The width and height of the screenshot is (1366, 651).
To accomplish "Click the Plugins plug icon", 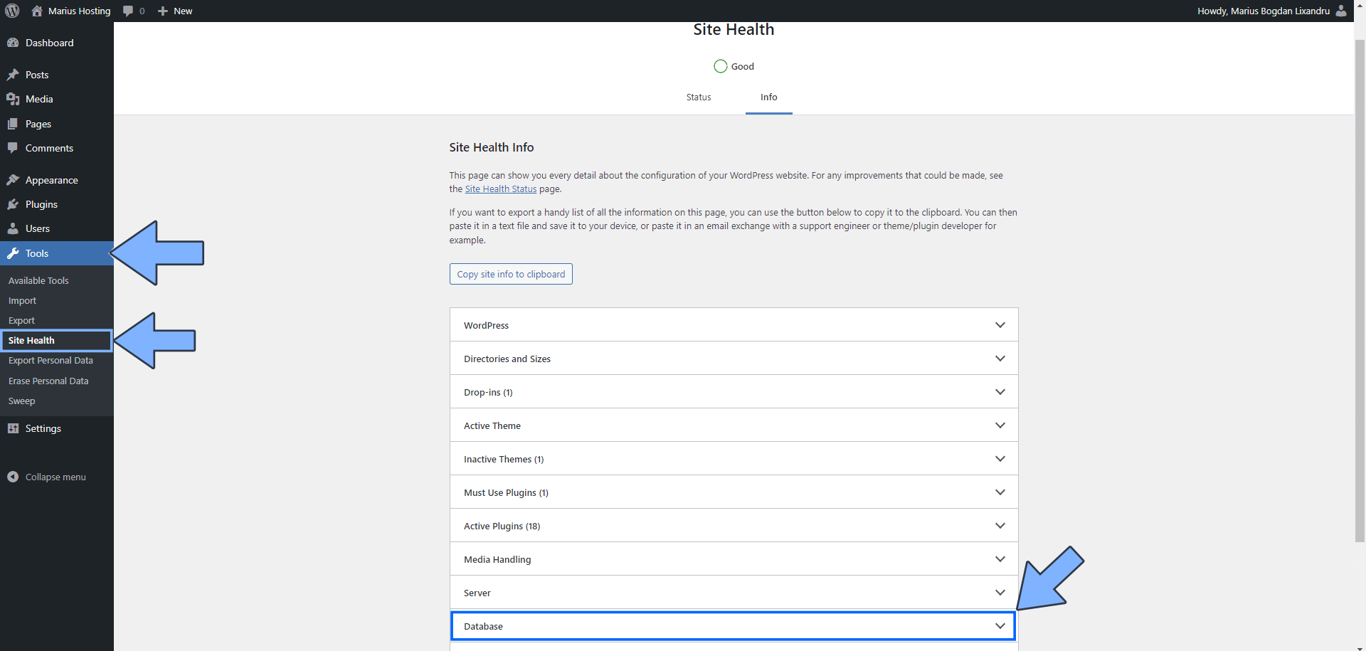I will [14, 204].
